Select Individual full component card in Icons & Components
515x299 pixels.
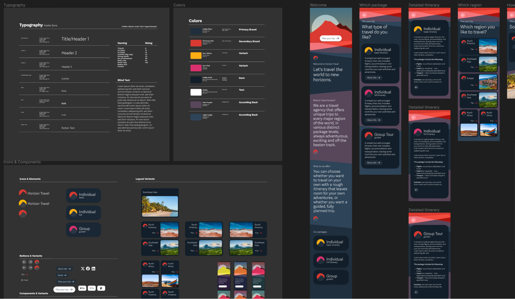(83, 213)
